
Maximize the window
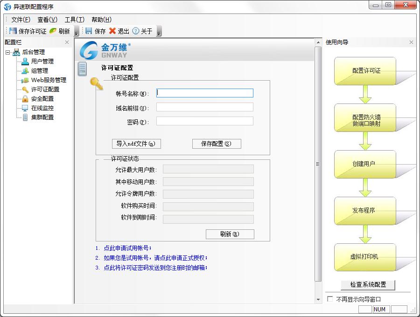point(388,5)
